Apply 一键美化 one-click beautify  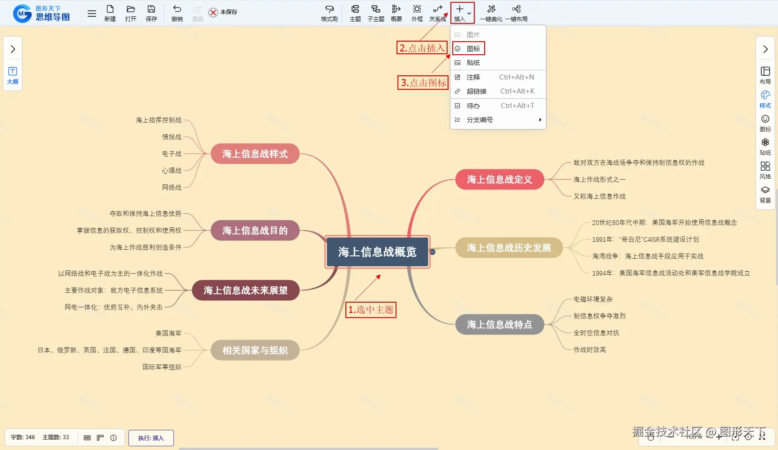tap(491, 13)
